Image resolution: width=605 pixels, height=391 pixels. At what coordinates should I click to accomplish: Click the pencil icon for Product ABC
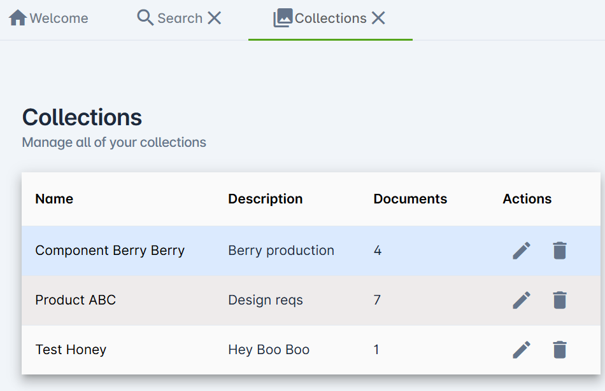click(x=522, y=300)
